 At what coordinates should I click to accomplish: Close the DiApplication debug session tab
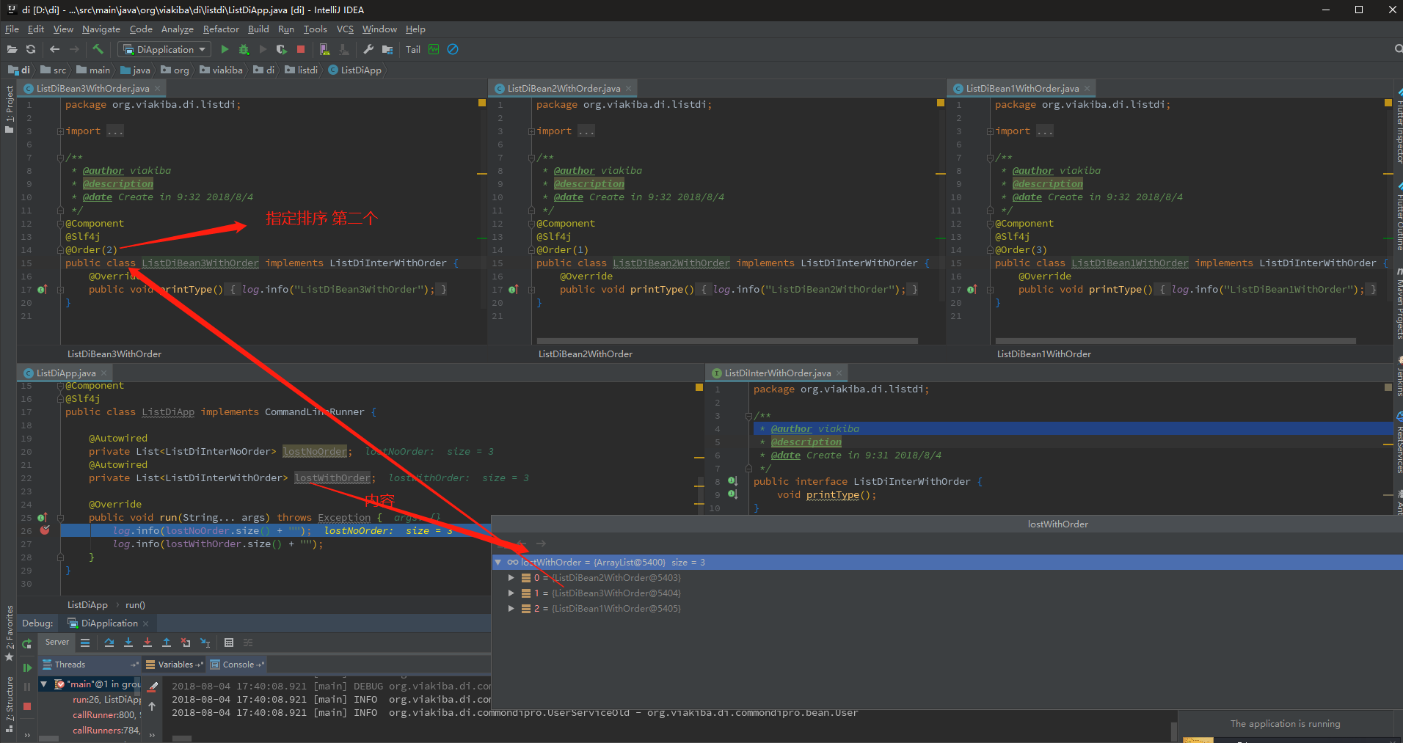[145, 623]
